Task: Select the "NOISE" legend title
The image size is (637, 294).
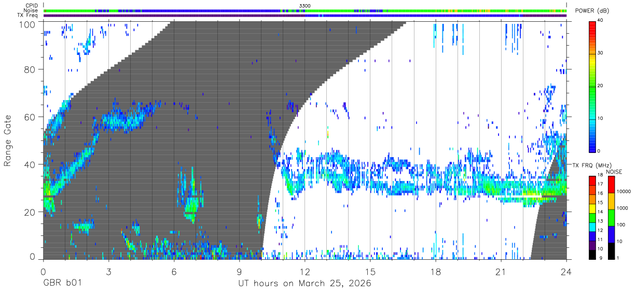Action: [x=615, y=172]
